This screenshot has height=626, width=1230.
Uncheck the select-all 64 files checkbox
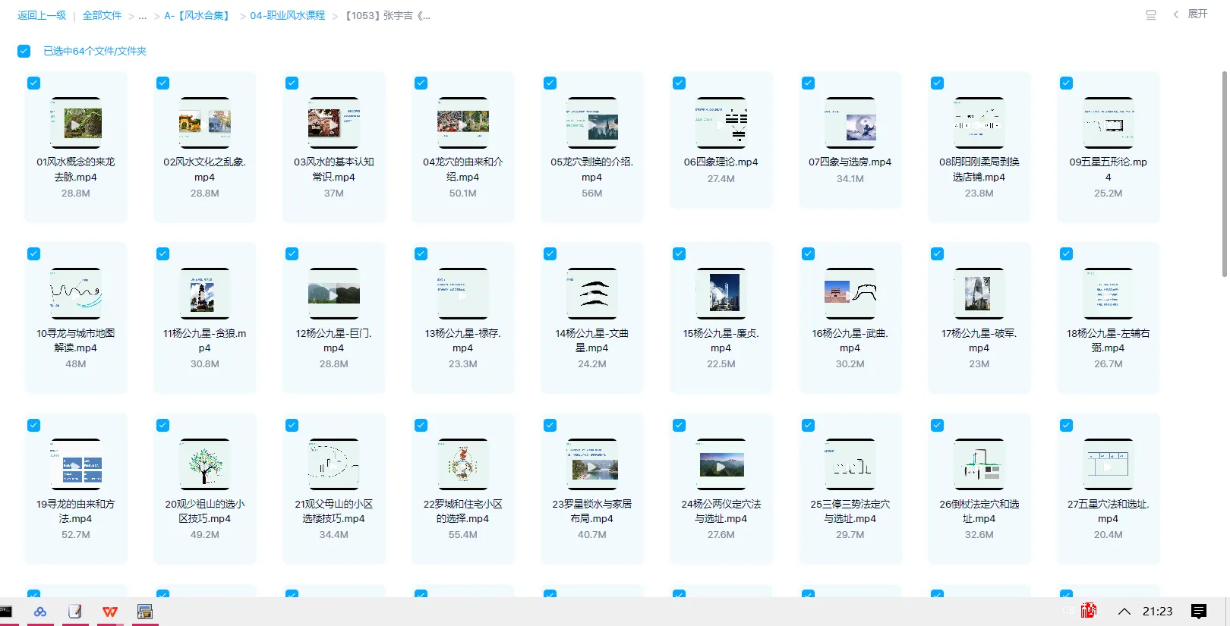(24, 51)
